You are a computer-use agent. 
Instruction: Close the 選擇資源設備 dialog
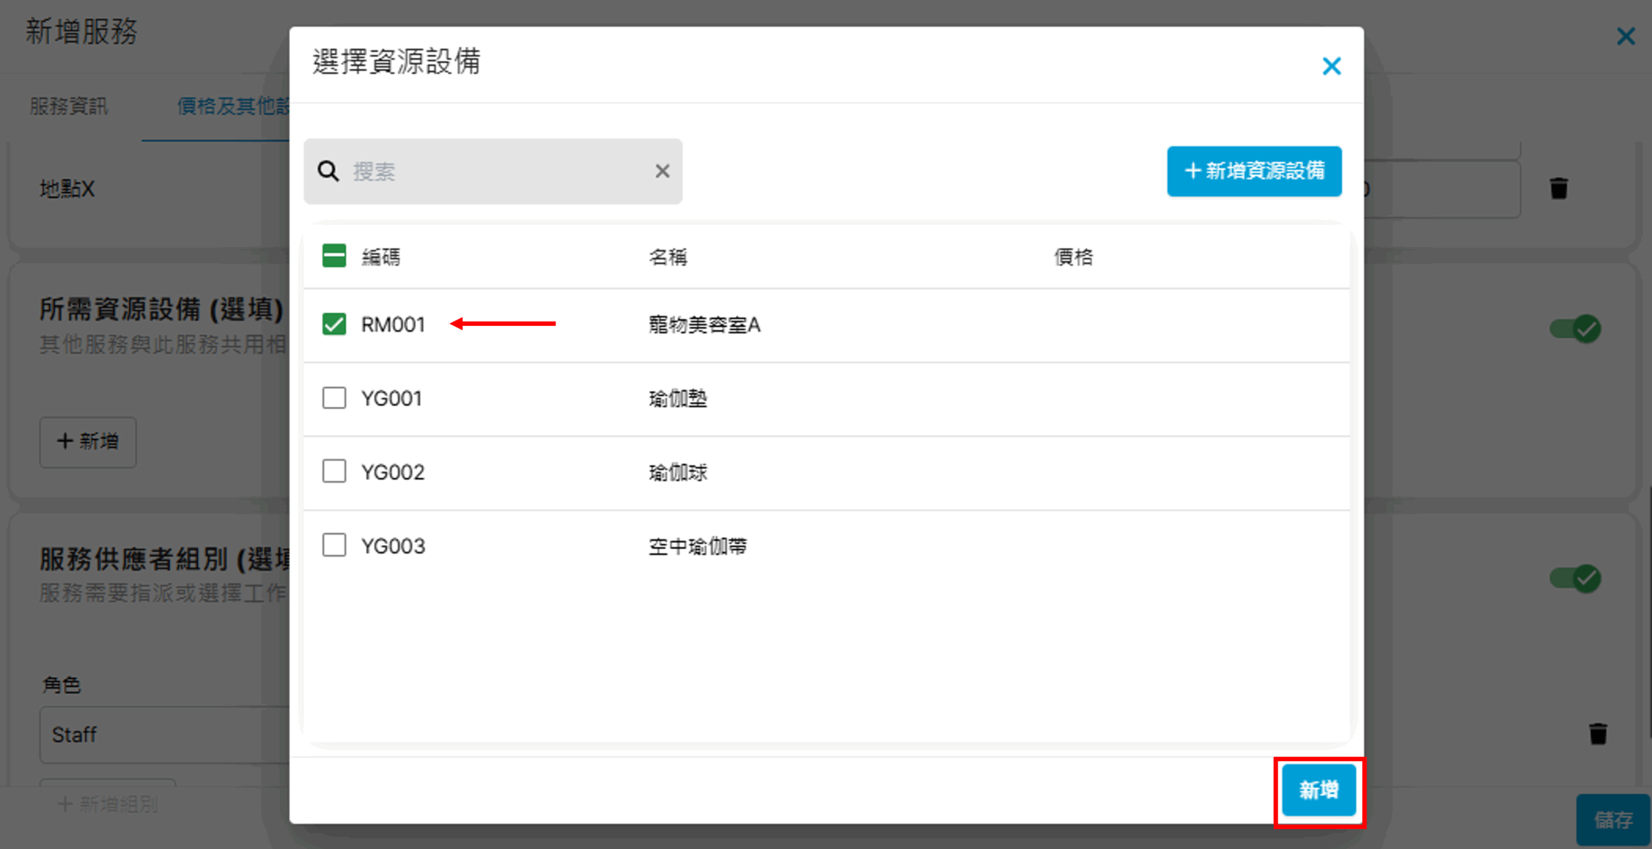(x=1331, y=66)
